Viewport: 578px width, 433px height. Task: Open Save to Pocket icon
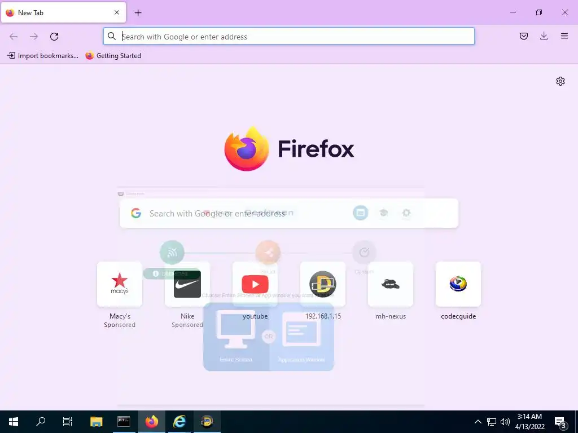pyautogui.click(x=523, y=36)
